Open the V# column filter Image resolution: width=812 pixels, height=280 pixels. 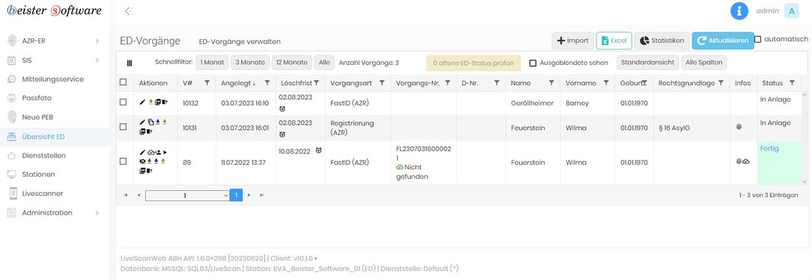point(207,83)
